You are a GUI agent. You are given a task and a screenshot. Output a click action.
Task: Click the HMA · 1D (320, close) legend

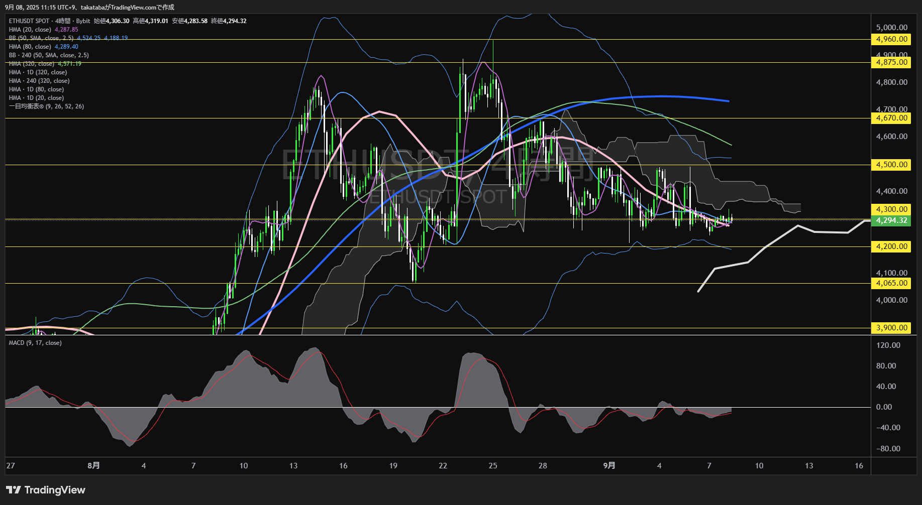point(38,72)
